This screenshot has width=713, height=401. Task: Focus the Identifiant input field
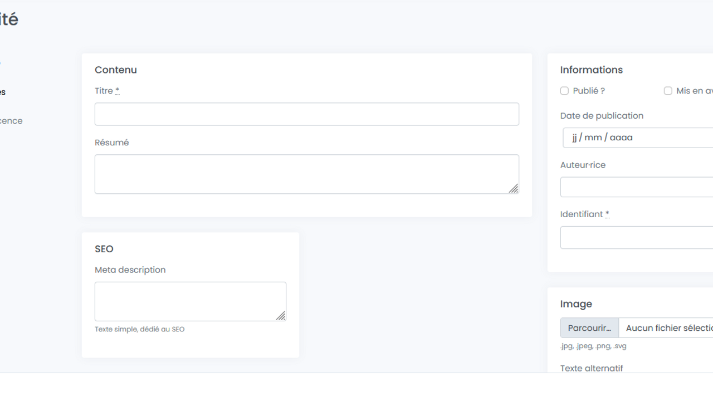[x=636, y=238]
